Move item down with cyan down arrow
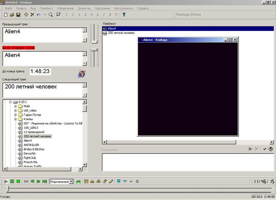Screen dimensions: 276x200 click(125, 181)
